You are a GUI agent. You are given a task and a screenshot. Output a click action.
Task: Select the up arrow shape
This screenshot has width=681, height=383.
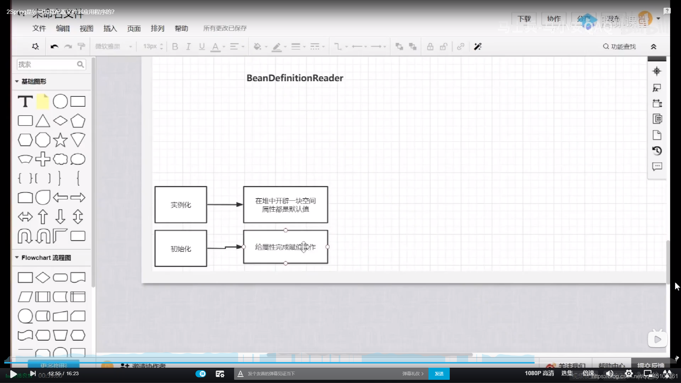tap(43, 217)
